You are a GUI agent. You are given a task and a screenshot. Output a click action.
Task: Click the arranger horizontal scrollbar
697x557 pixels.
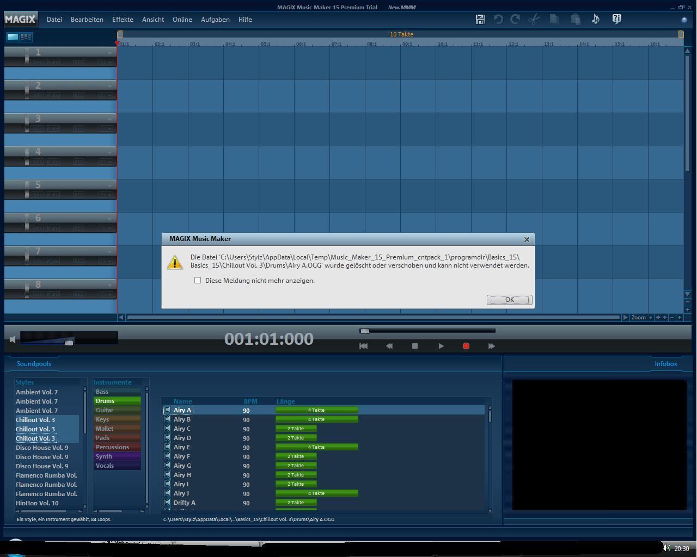coord(373,317)
